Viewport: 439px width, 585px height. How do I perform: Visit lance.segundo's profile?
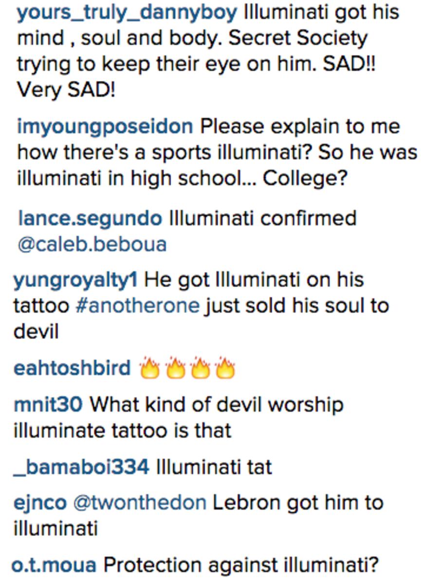coord(90,218)
